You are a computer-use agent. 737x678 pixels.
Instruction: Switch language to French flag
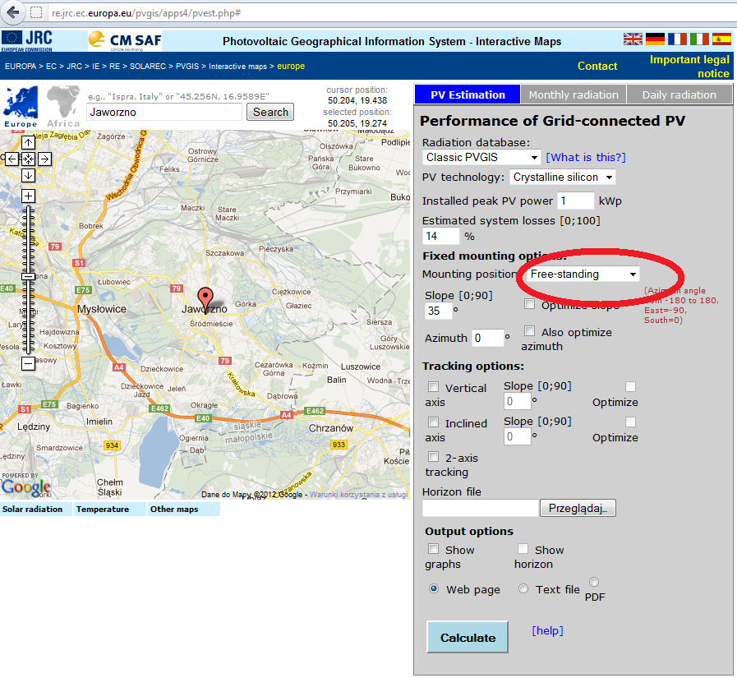click(677, 39)
